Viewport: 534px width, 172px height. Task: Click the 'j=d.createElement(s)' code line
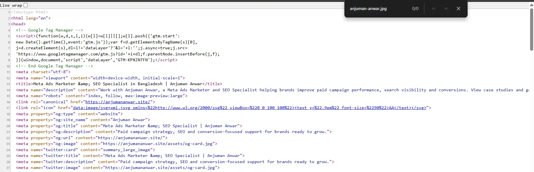pyautogui.click(x=102, y=48)
